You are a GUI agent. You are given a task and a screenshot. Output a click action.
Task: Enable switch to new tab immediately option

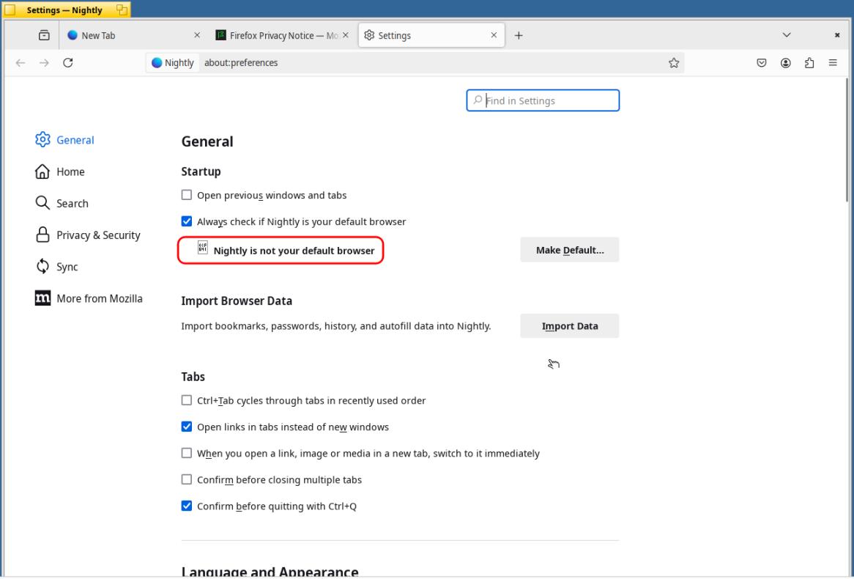click(x=187, y=453)
